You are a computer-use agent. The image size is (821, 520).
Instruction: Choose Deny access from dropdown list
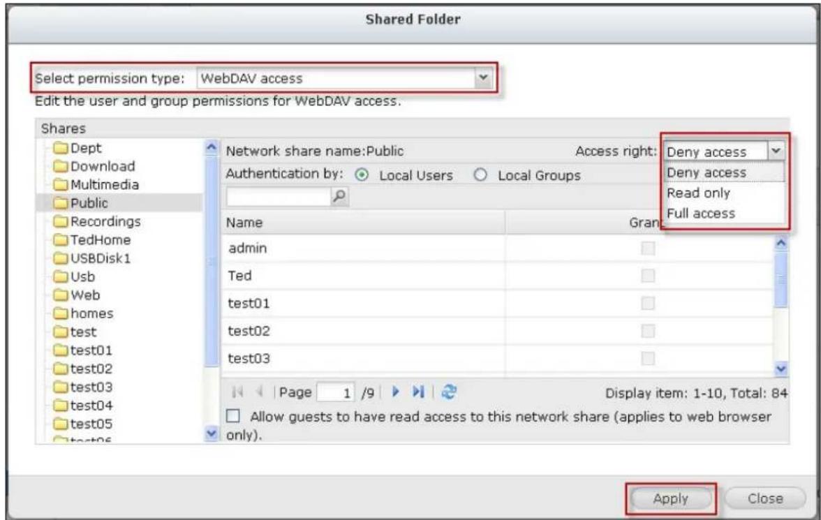click(724, 172)
